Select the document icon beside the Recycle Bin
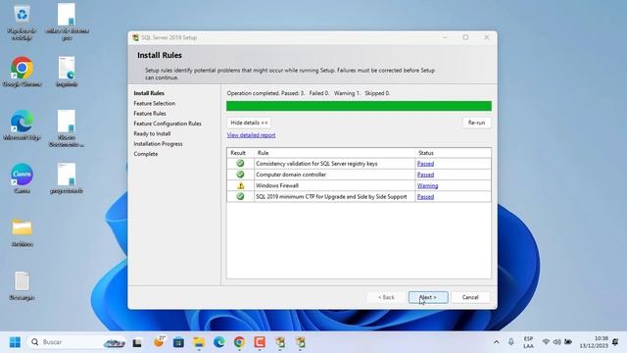This screenshot has width=627, height=353. (x=67, y=15)
